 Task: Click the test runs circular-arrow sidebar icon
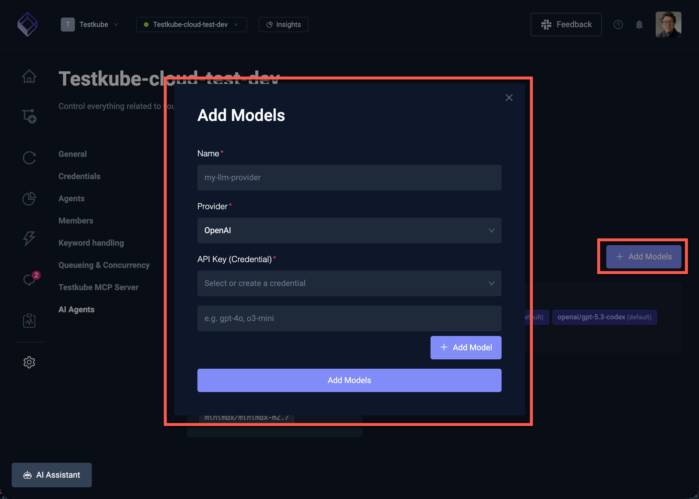coord(29,158)
